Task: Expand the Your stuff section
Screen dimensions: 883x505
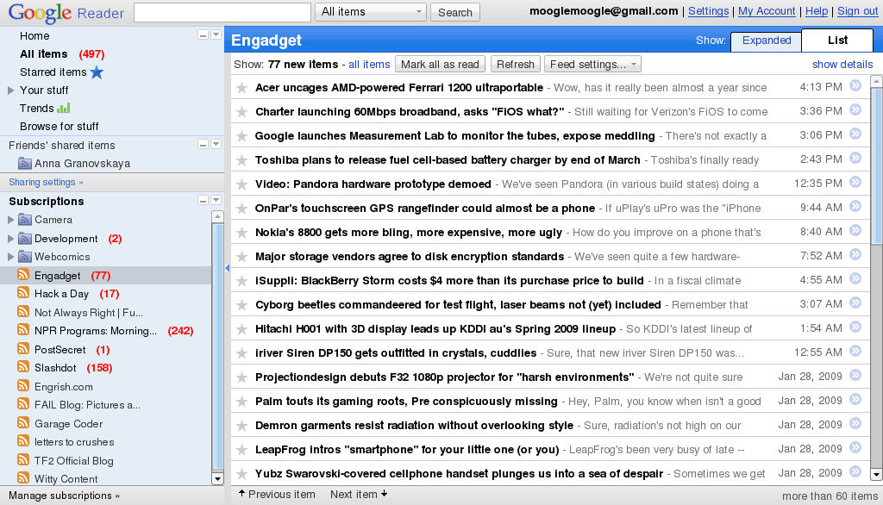Action: point(9,90)
